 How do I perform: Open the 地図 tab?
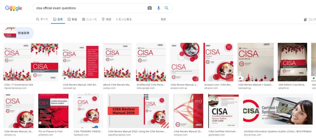click(106, 19)
